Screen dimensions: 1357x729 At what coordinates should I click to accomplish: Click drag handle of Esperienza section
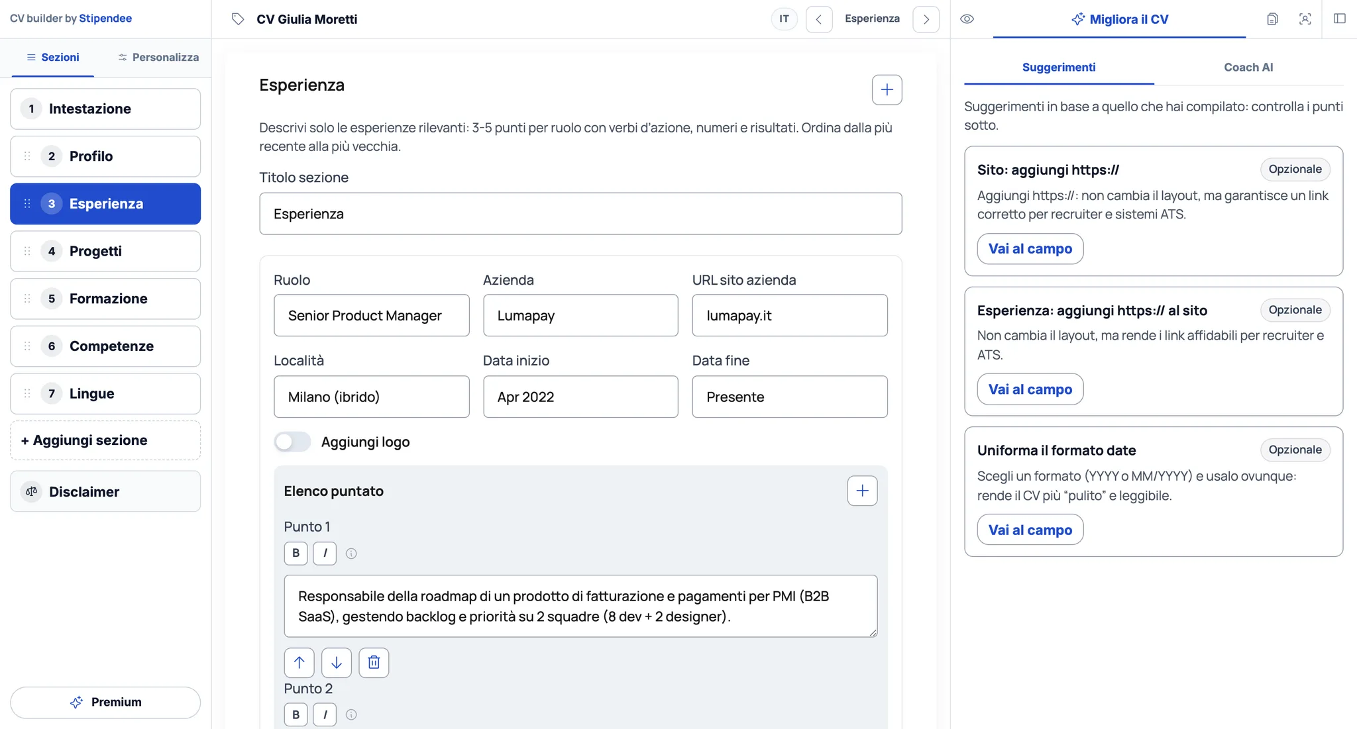[x=27, y=204]
